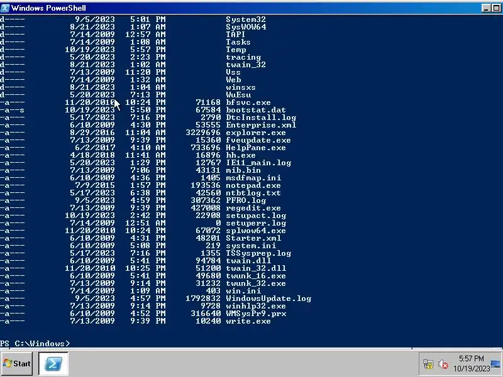This screenshot has height=377, width=503.
Task: Click the Tasks directory entry
Action: [238, 42]
